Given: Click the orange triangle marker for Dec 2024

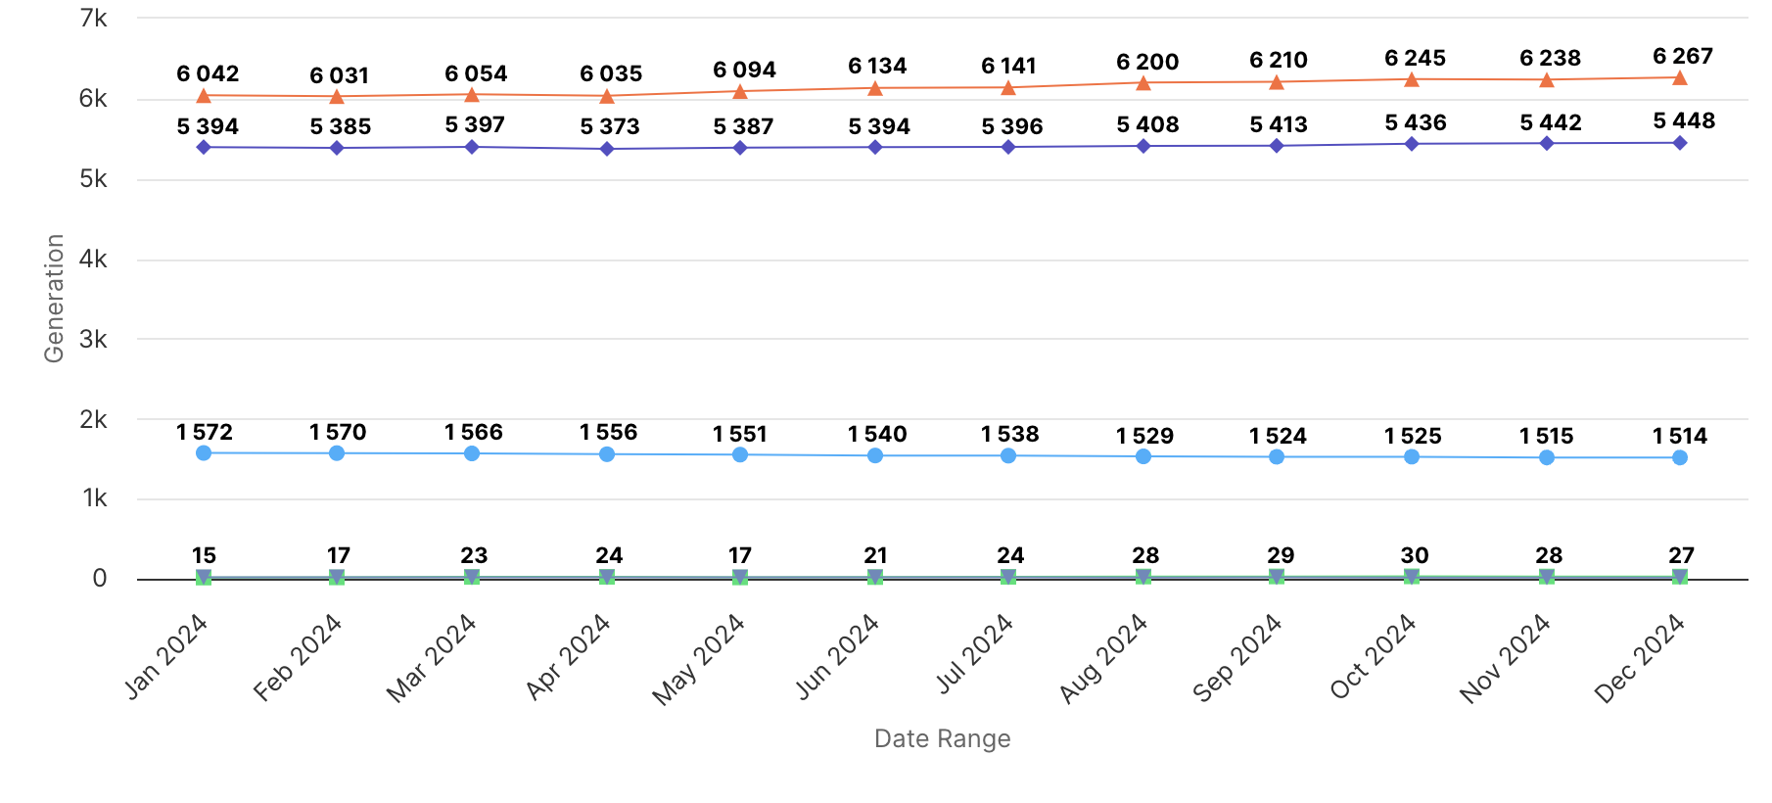Looking at the screenshot, I should click(x=1680, y=78).
